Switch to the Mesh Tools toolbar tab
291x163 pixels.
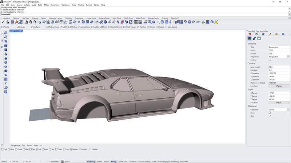tap(140, 18)
